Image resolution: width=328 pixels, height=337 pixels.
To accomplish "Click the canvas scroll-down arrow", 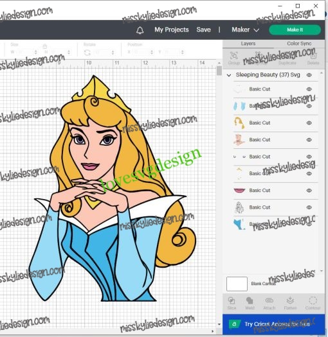I will 219,324.
